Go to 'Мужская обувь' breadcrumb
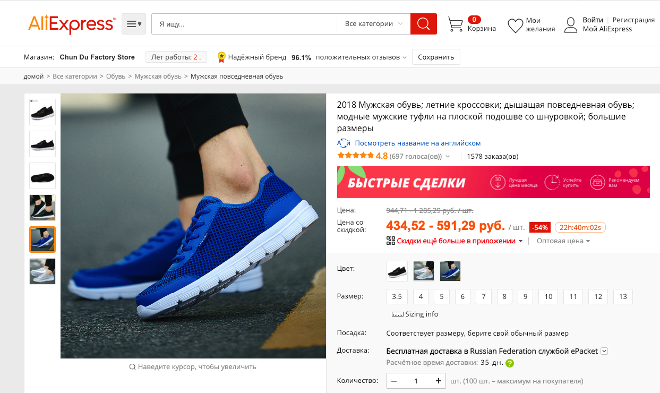 [158, 76]
